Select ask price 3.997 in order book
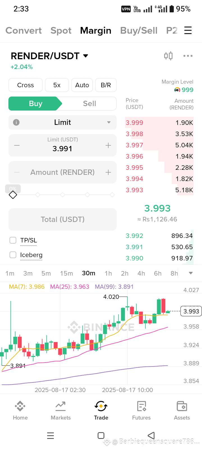The image size is (202, 449). (134, 145)
